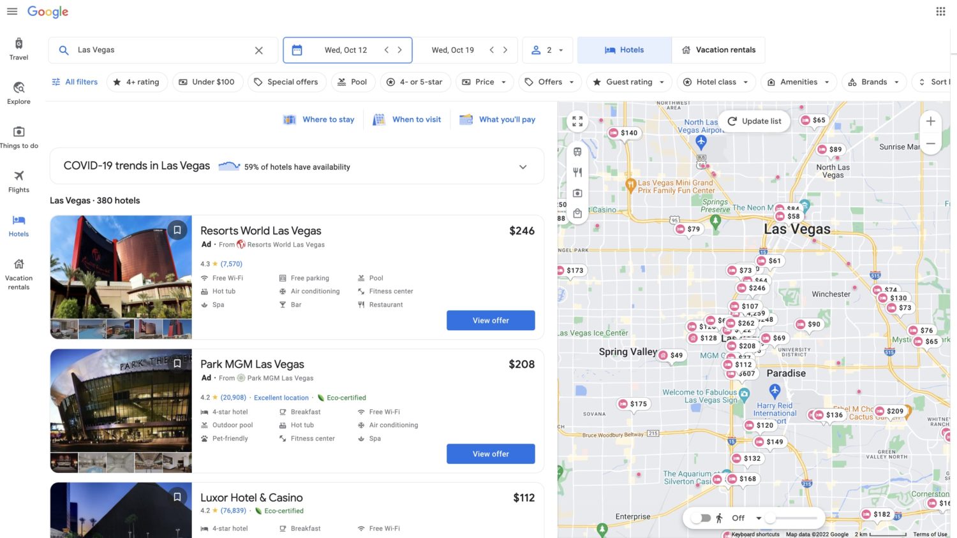This screenshot has width=957, height=538.
Task: Zoom in using the map plus button
Action: pyautogui.click(x=930, y=120)
